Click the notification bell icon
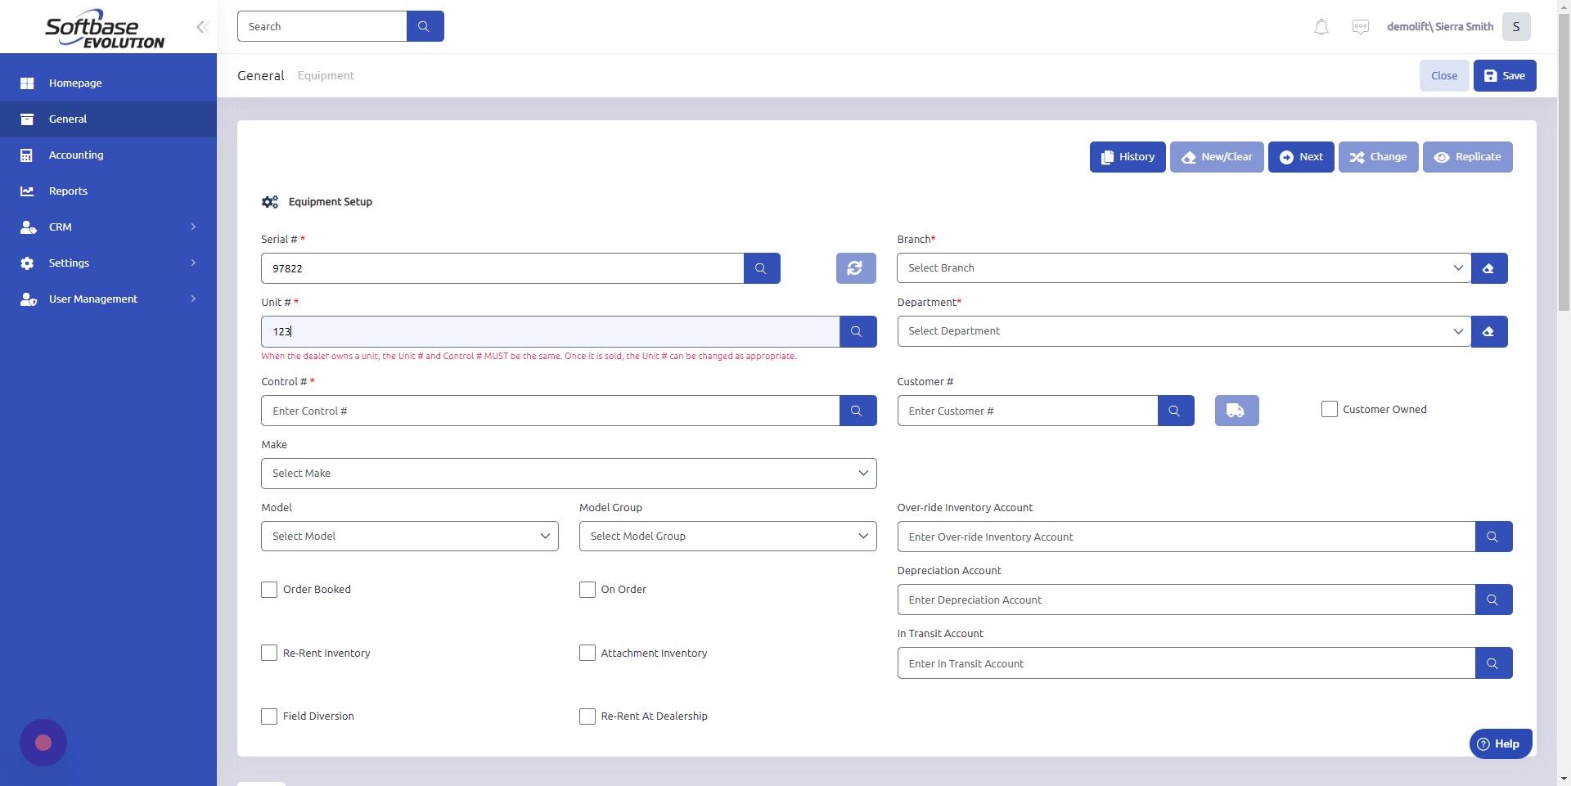1571x786 pixels. 1320,26
